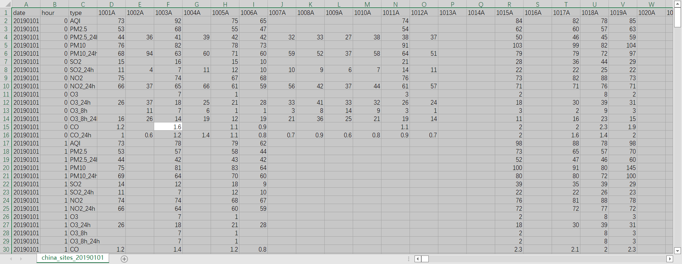The height and width of the screenshot is (264, 682).
Task: Select column H header
Action: (x=225, y=4)
